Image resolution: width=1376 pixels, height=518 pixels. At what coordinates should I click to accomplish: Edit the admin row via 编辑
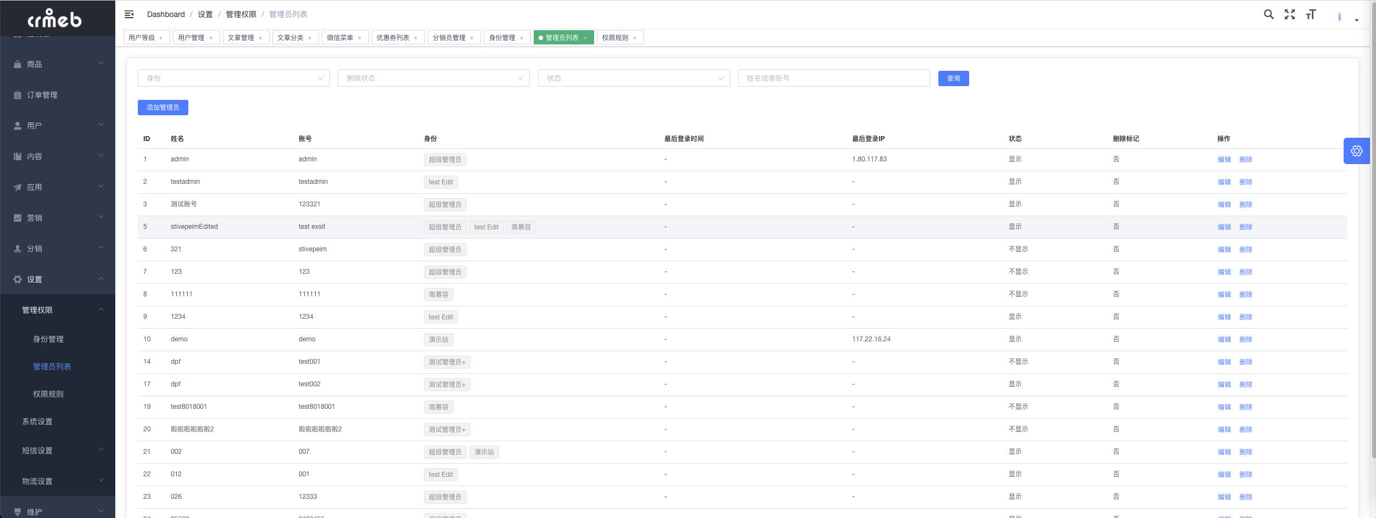click(x=1224, y=160)
